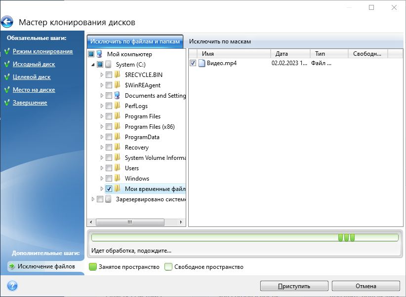This screenshot has width=406, height=297.
Task: Click the Видео.mp4 file icon
Action: pos(202,63)
